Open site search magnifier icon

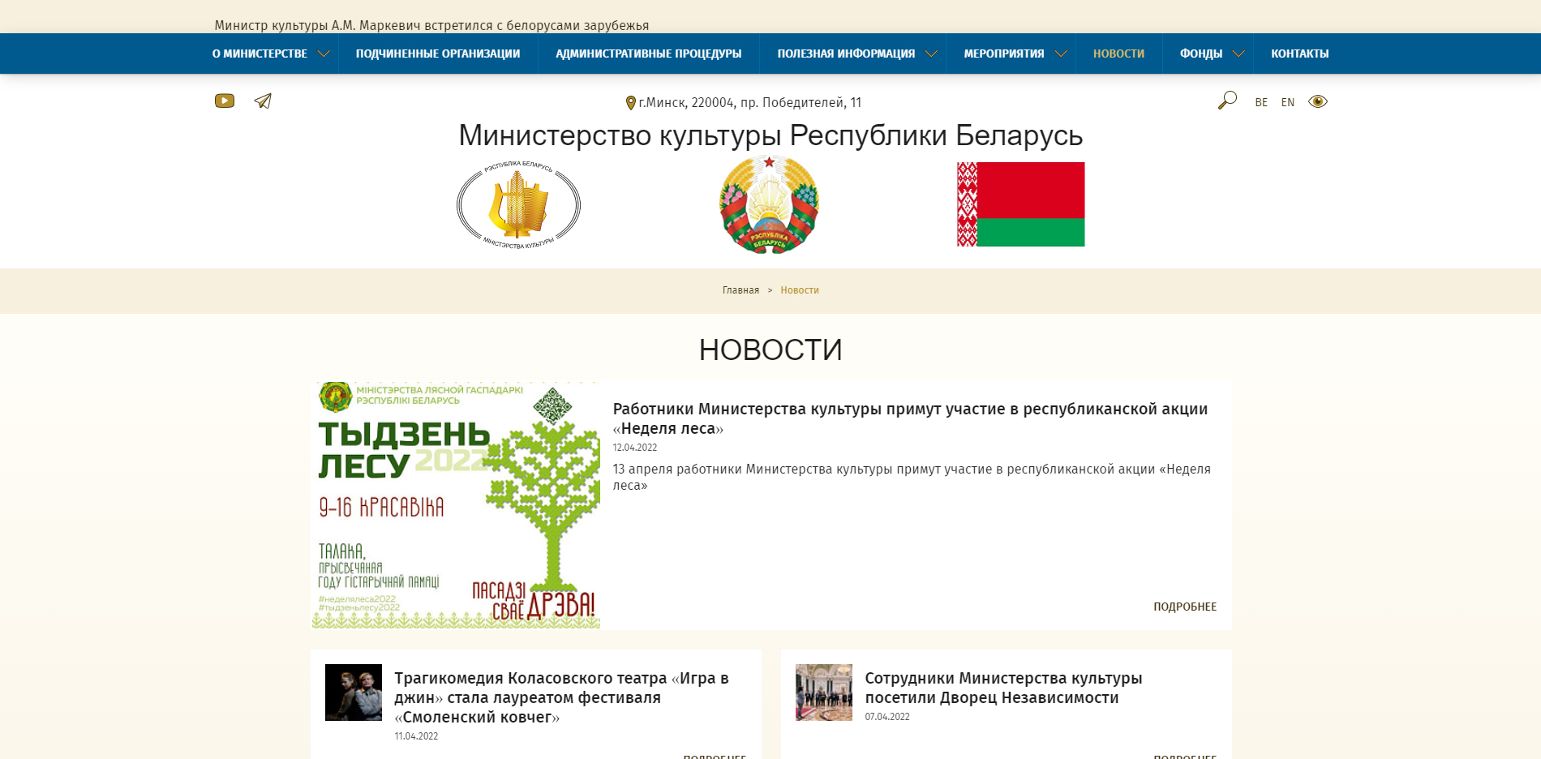tap(1227, 101)
